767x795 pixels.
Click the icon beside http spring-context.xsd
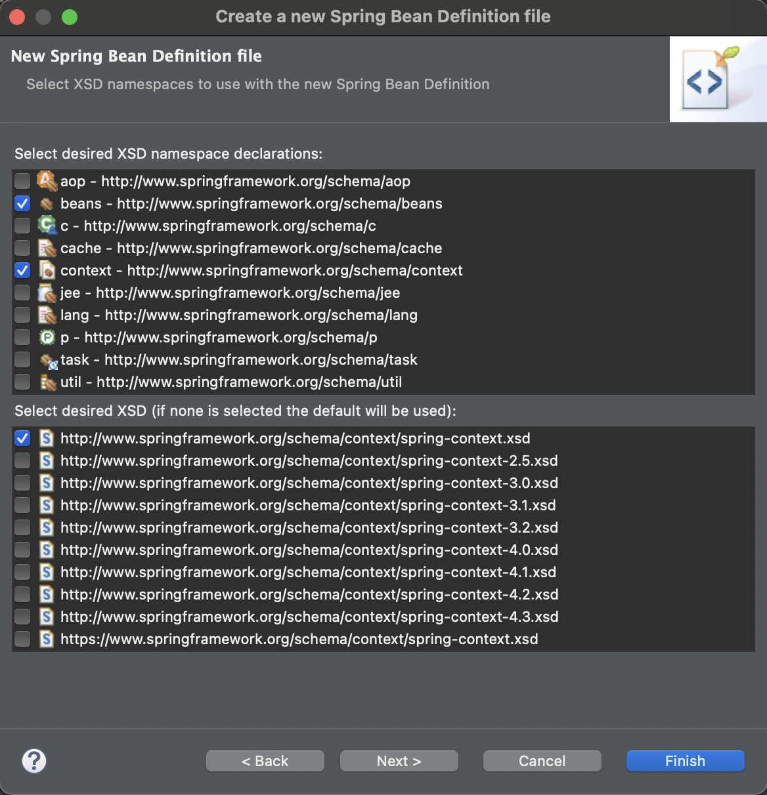pos(47,438)
